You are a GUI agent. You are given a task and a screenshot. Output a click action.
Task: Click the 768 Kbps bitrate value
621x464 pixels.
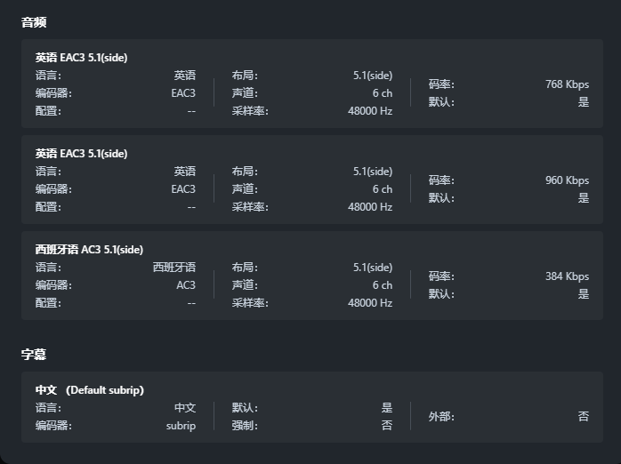(567, 84)
